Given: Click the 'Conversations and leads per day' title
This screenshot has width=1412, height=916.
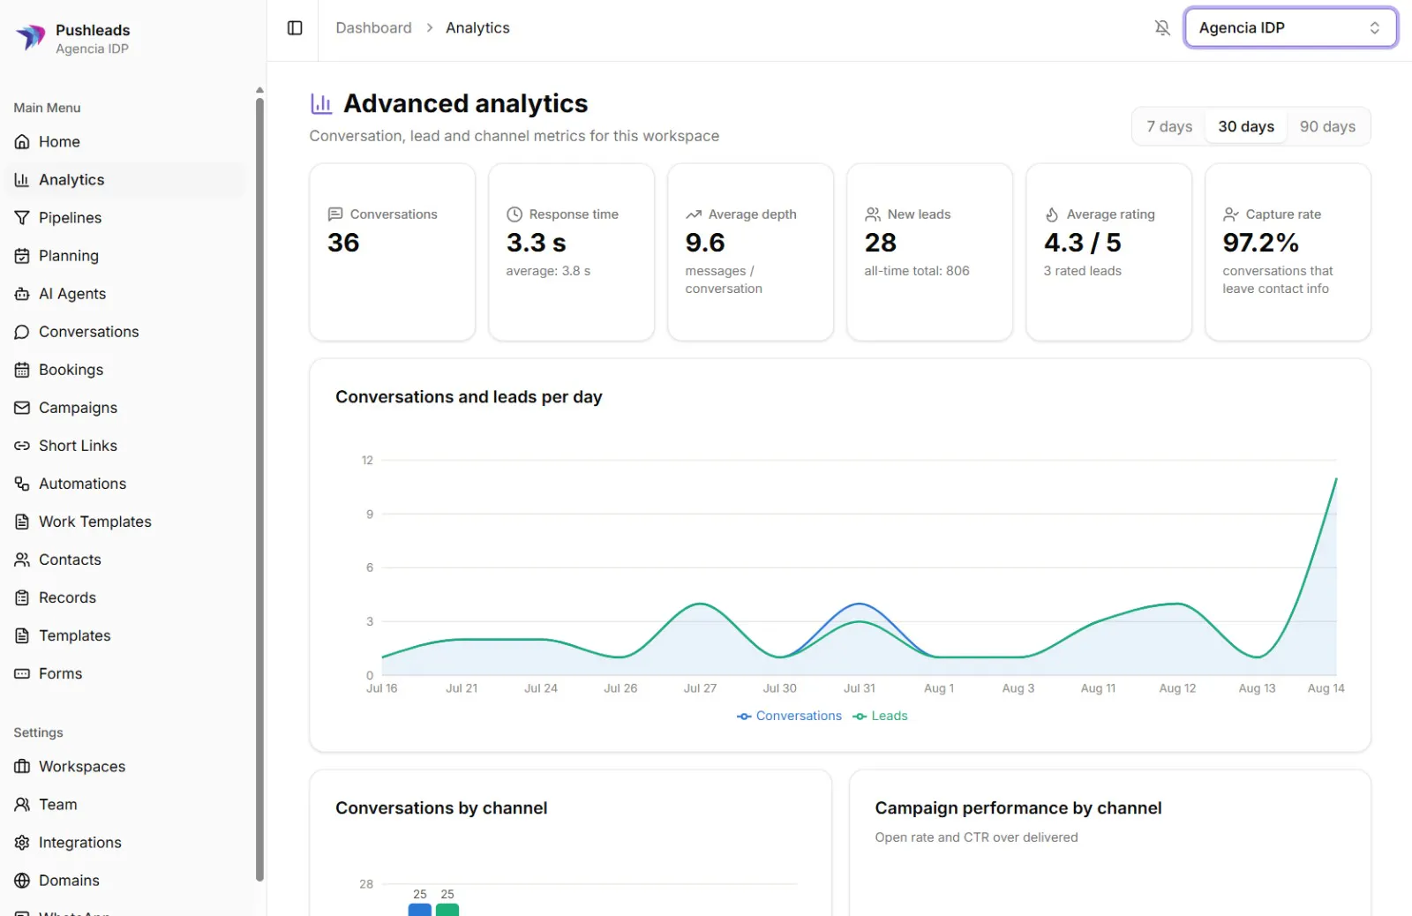Looking at the screenshot, I should point(469,397).
